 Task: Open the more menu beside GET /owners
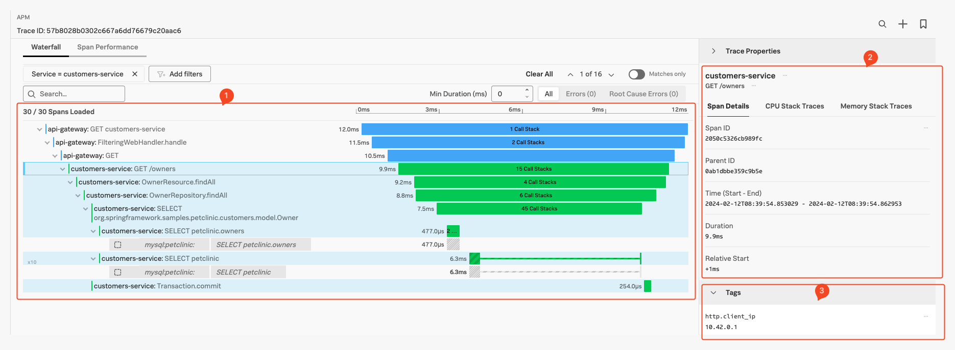[754, 86]
